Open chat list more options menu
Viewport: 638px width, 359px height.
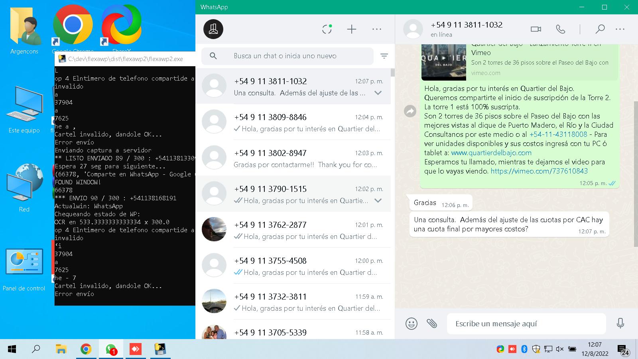[377, 29]
